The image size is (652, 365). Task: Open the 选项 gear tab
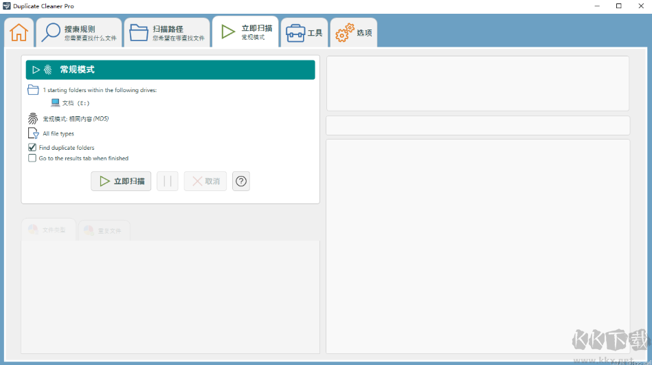click(354, 32)
